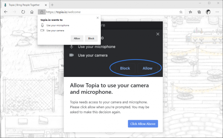Open the user profile avatar
This screenshot has width=223, height=138.
tap(208, 12)
